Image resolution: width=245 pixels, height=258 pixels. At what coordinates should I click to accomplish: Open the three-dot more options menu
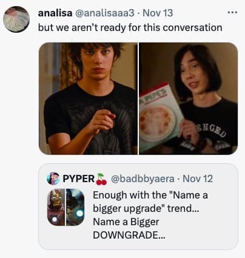[x=232, y=13]
